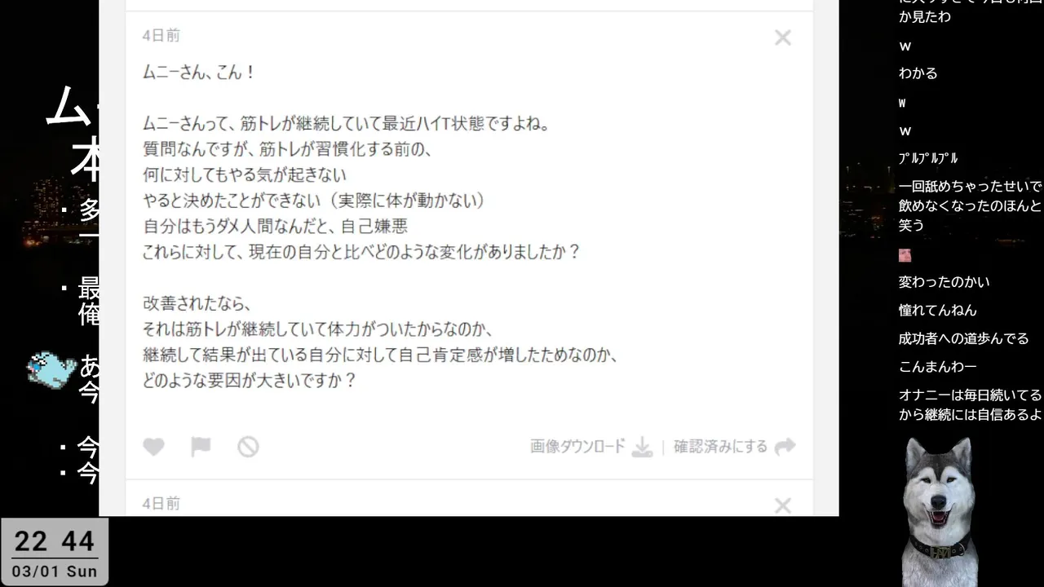Click the share arrow icon beside 確認済みにする
This screenshot has height=587, width=1044.
(785, 447)
